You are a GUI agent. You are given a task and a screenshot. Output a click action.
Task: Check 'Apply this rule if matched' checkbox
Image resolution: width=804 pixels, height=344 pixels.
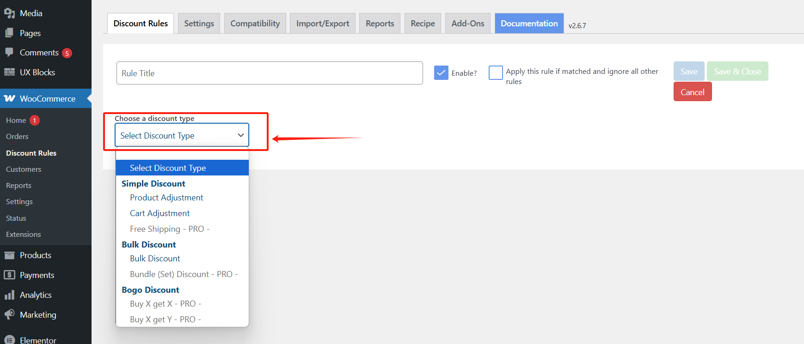(496, 73)
